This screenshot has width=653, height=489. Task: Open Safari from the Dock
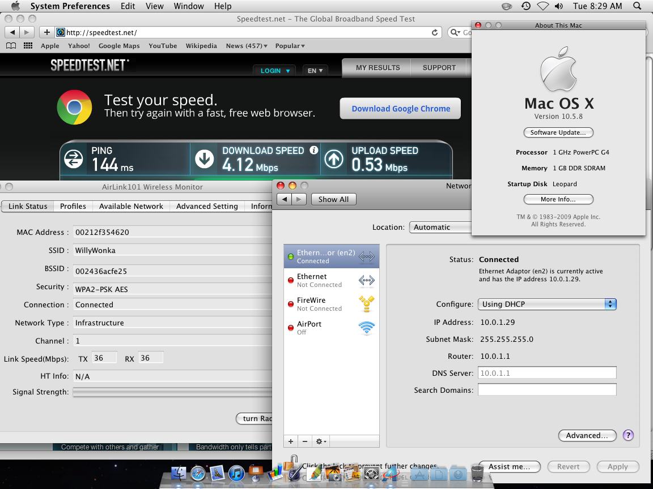point(198,473)
